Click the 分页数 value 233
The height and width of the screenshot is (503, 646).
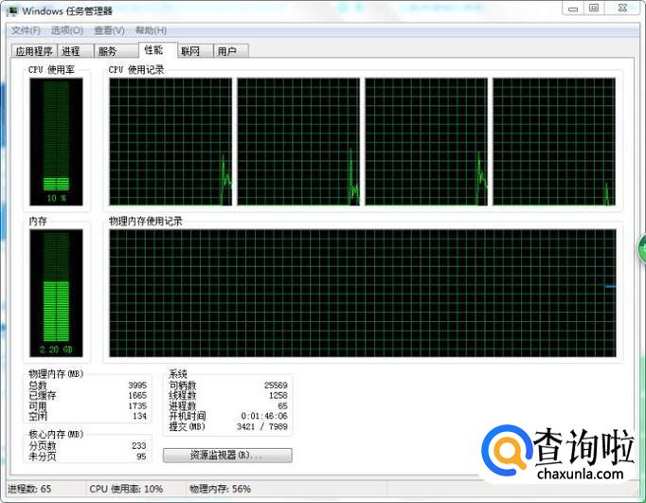click(139, 446)
